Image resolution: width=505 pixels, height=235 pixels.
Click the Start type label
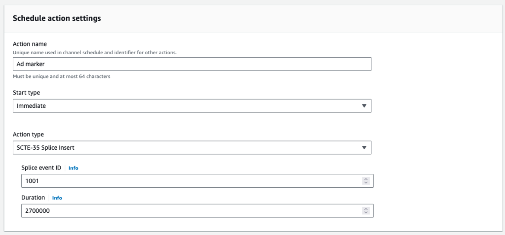pos(27,93)
